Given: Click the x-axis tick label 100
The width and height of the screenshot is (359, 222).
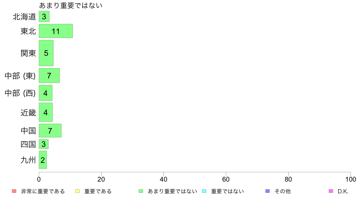Looking at the screenshot, I should pos(351,179).
